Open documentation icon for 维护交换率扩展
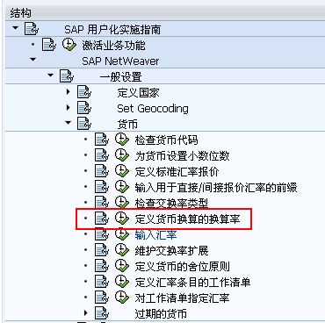325x323 pixels. click(102, 250)
